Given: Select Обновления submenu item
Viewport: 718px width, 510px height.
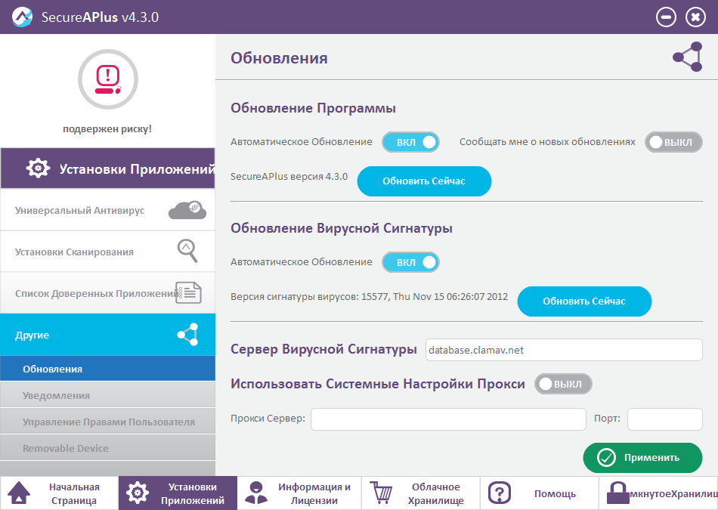Looking at the screenshot, I should tap(107, 369).
